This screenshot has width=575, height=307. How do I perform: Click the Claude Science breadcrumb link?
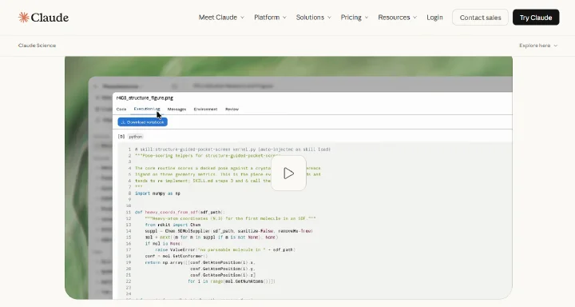coord(37,46)
